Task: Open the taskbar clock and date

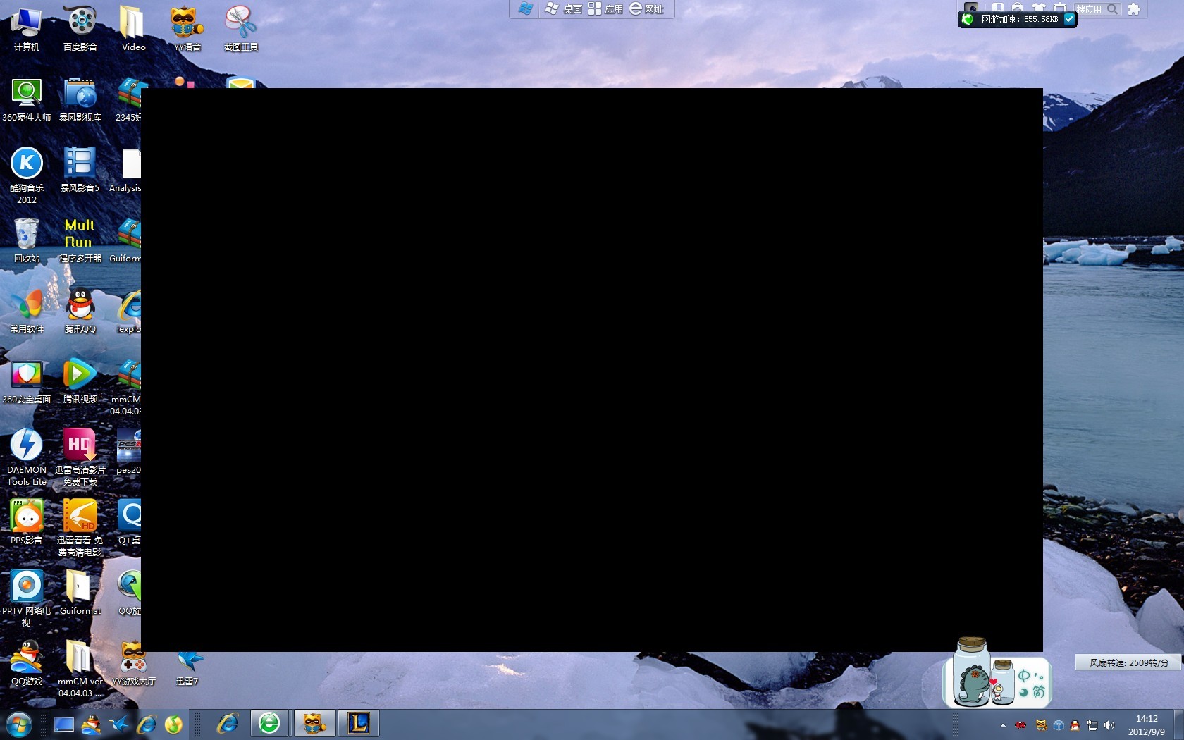Action: [1146, 725]
